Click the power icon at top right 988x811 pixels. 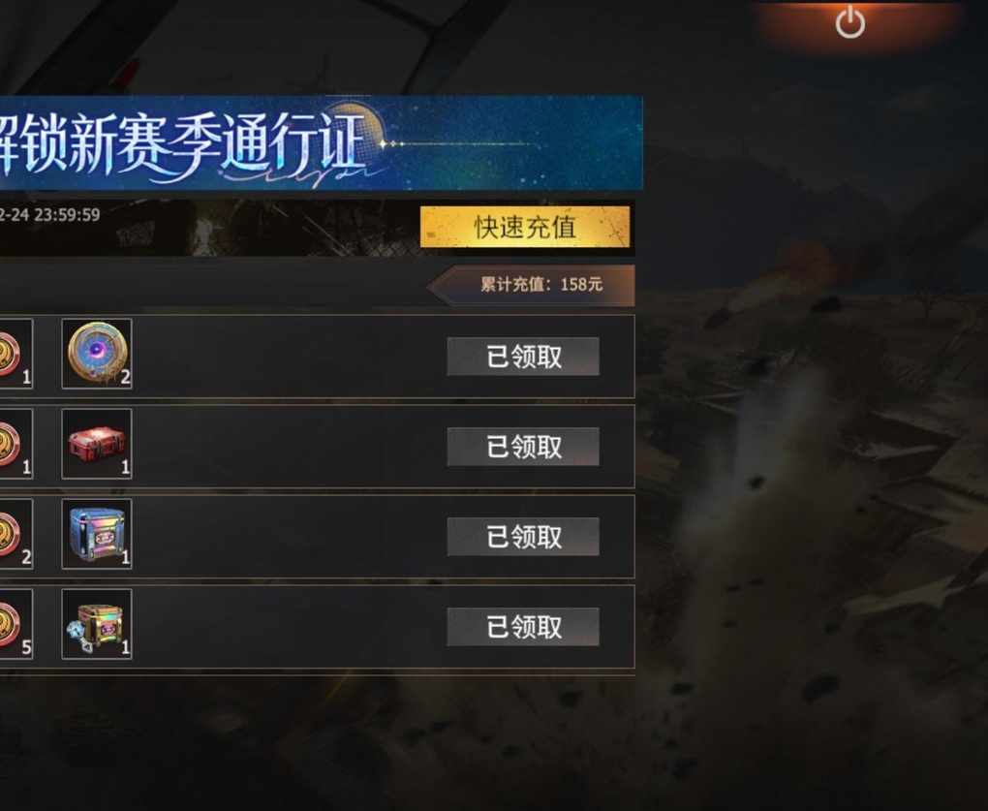click(850, 22)
